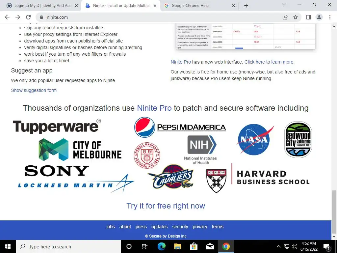This screenshot has width=337, height=253.
Task: Close the Login to MyID tab
Action: pos(76,6)
